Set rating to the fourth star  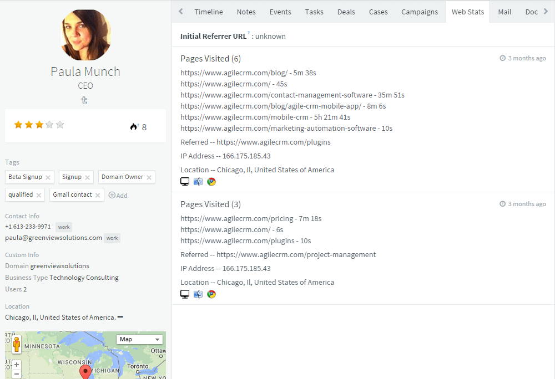[x=49, y=125]
